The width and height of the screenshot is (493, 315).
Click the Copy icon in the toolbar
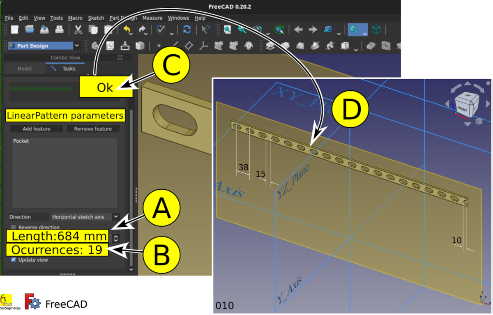[93, 30]
